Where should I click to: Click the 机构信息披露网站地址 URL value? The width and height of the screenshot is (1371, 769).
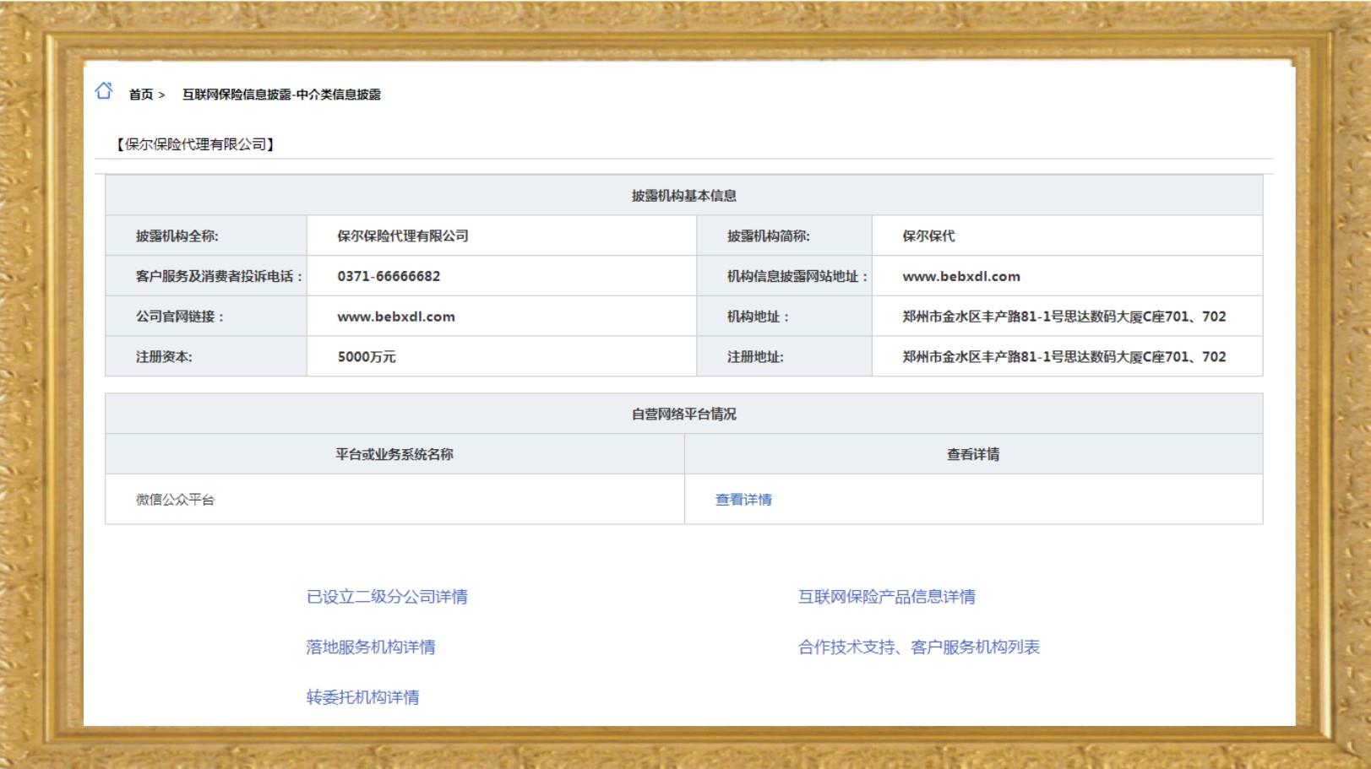pyautogui.click(x=960, y=276)
